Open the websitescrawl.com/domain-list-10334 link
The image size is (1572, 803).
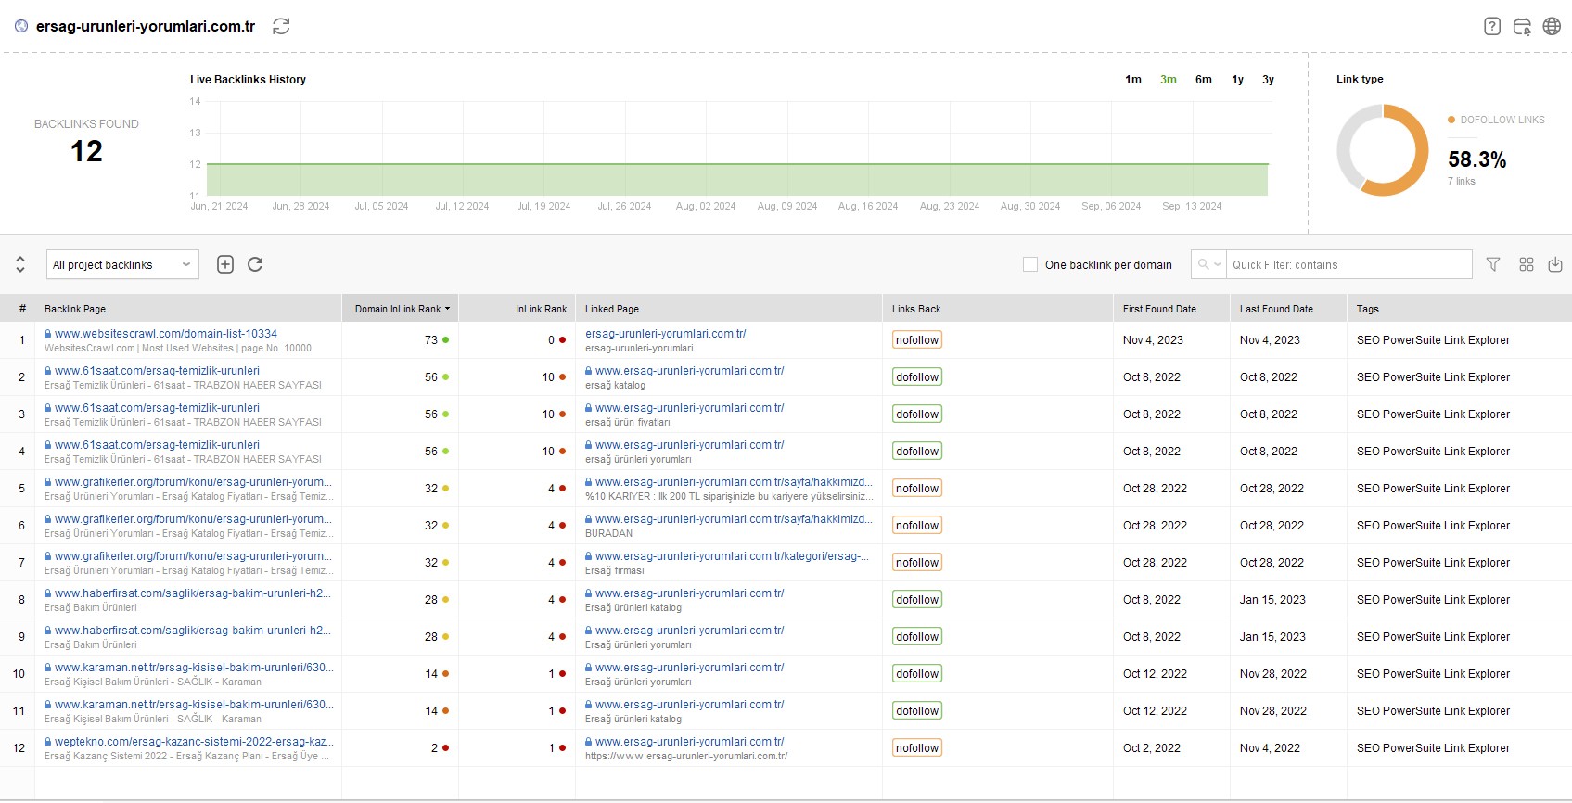point(166,334)
